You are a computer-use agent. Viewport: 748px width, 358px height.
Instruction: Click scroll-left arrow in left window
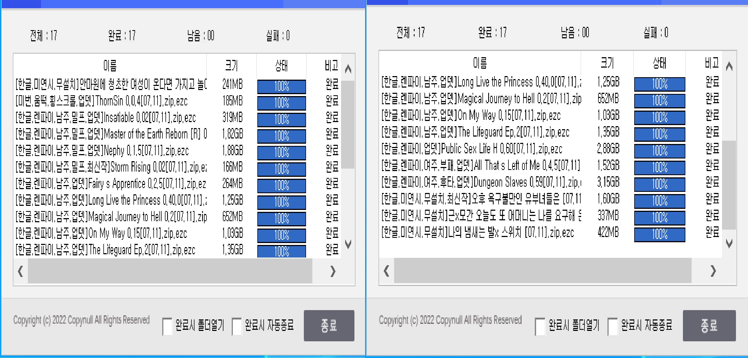point(20,272)
